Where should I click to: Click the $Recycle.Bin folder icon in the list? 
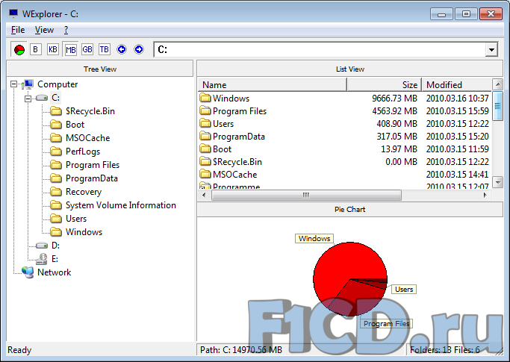coord(205,161)
